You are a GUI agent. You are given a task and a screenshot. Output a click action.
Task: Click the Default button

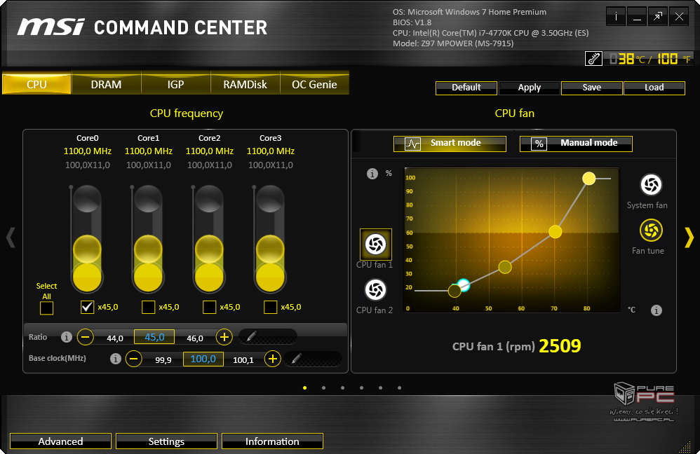[x=466, y=88]
